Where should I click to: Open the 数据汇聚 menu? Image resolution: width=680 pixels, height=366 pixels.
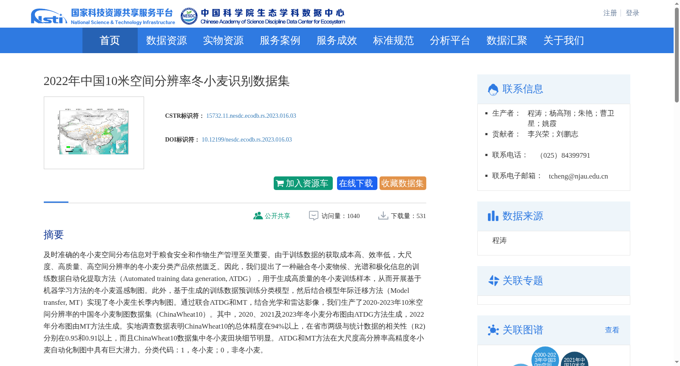pos(507,40)
